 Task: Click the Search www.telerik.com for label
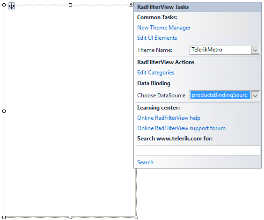175,139
